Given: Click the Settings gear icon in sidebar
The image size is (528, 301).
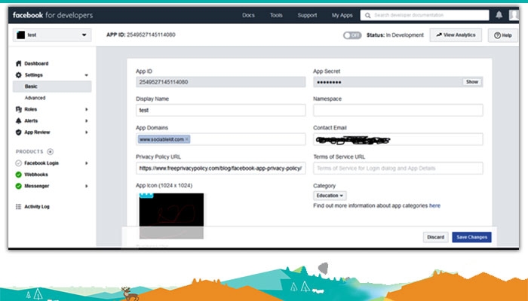Looking at the screenshot, I should pos(18,75).
